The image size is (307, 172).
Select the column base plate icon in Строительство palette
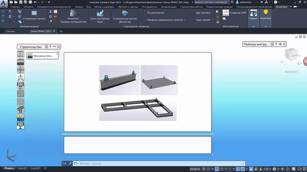20,78
